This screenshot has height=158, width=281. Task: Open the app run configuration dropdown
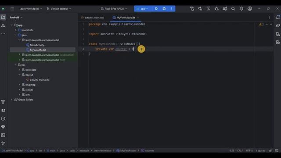click(x=142, y=9)
